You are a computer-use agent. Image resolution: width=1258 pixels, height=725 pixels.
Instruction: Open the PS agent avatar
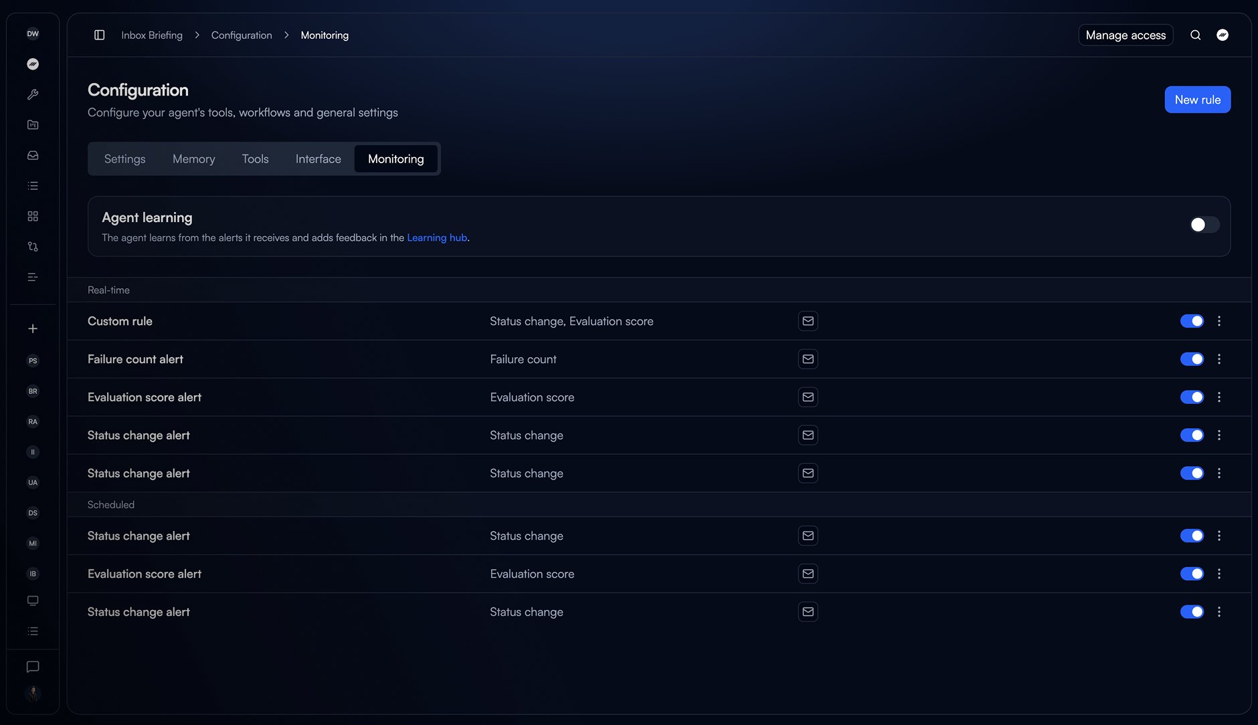click(33, 360)
